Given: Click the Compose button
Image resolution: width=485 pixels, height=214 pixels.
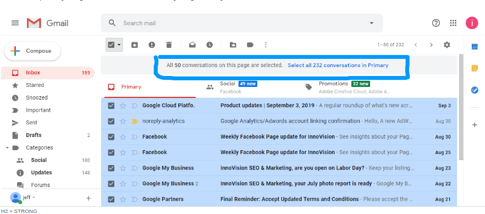Looking at the screenshot, I should (32, 51).
